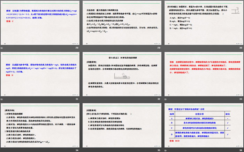Preview animation via star icon below slide 31
244x152 pixels.
click(3, 99)
